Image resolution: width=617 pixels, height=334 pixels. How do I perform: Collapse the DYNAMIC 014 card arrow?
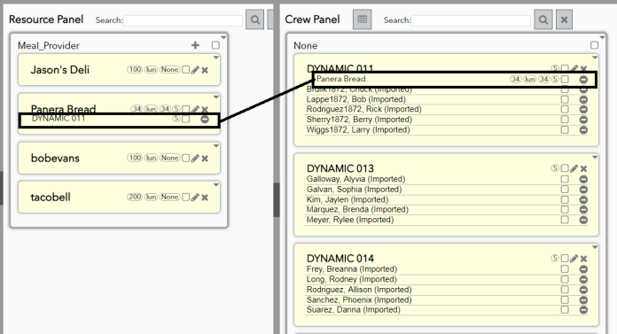point(595,247)
